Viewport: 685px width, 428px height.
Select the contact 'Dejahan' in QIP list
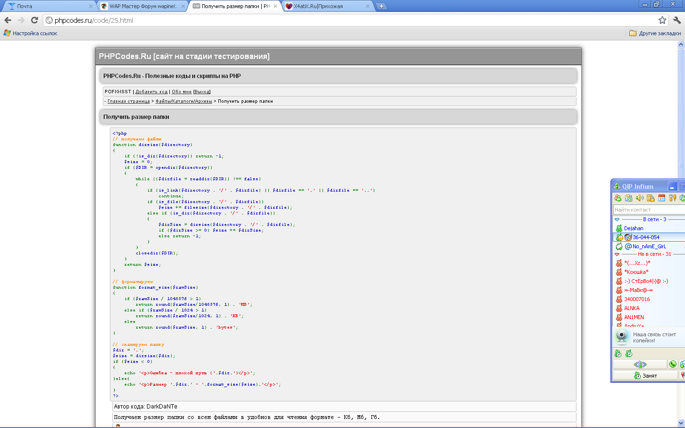[x=634, y=228]
